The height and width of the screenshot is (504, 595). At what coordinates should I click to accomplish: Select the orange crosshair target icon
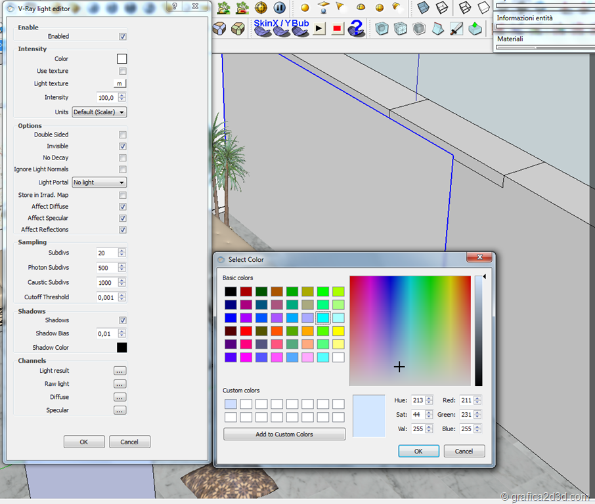click(261, 8)
